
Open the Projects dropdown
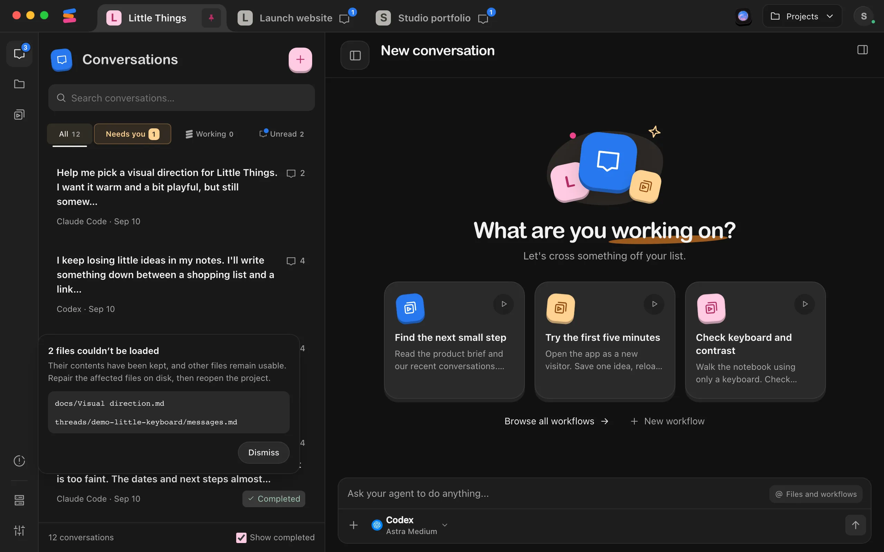pos(802,17)
